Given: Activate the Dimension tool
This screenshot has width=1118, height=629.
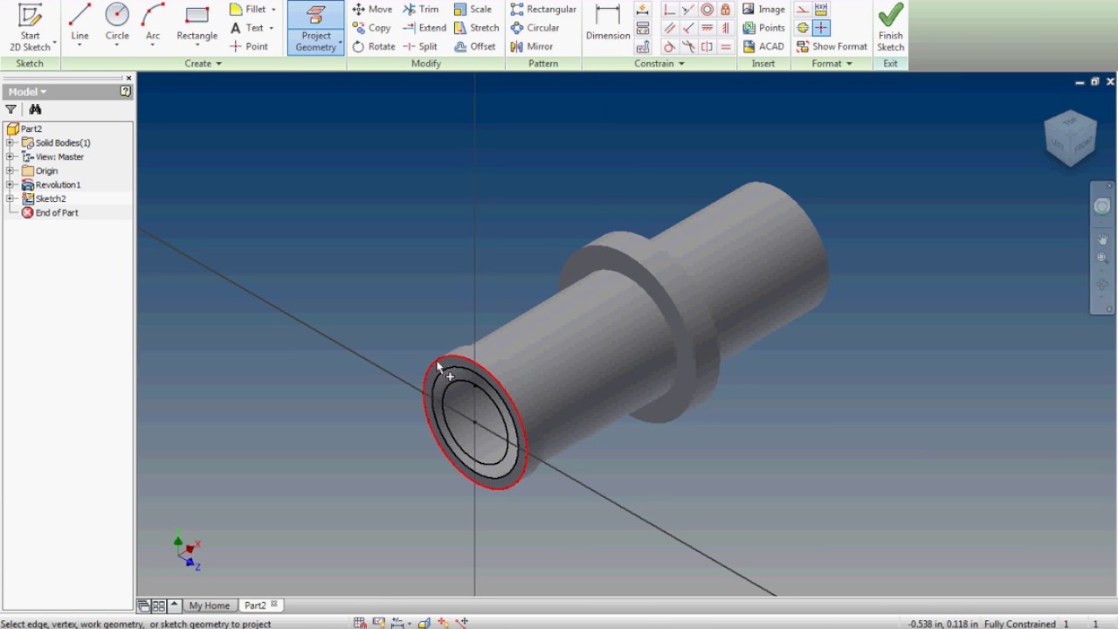Looking at the screenshot, I should [608, 24].
